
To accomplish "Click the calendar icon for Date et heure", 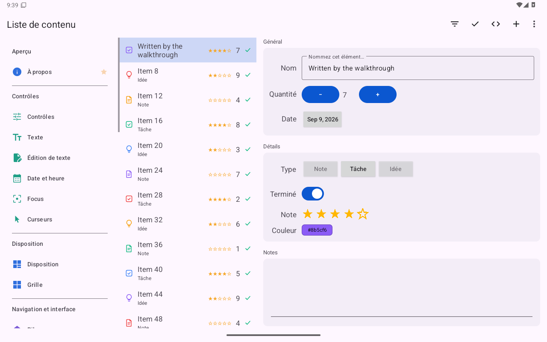I will [17, 178].
